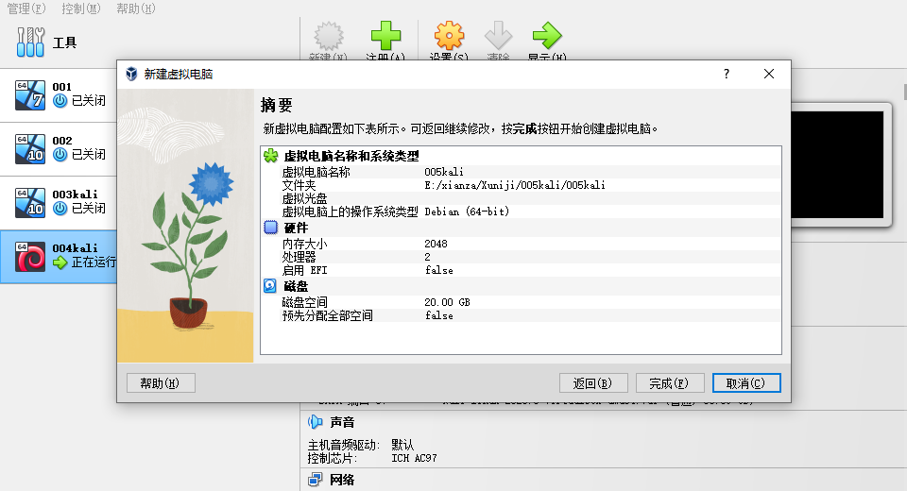The height and width of the screenshot is (491, 907).
Task: Select the 003kali virtual machine icon
Action: (30, 202)
